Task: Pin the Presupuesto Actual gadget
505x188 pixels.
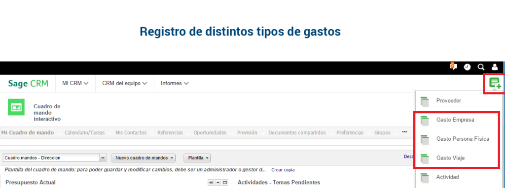Action: pos(211,183)
